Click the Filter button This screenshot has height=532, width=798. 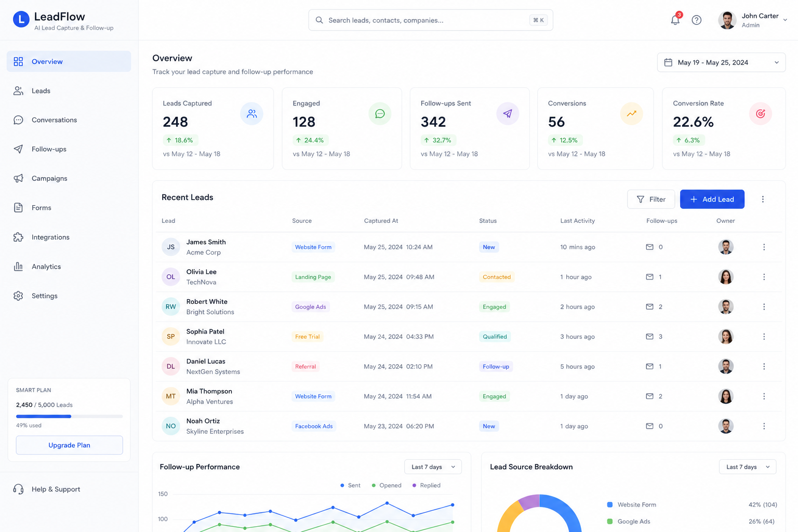coord(651,199)
